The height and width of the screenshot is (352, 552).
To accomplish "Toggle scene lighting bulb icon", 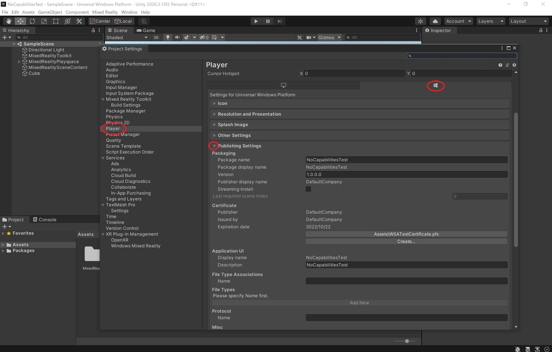I will pos(168,38).
